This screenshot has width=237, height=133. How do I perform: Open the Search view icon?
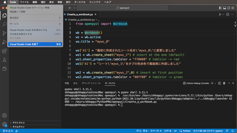[4, 24]
